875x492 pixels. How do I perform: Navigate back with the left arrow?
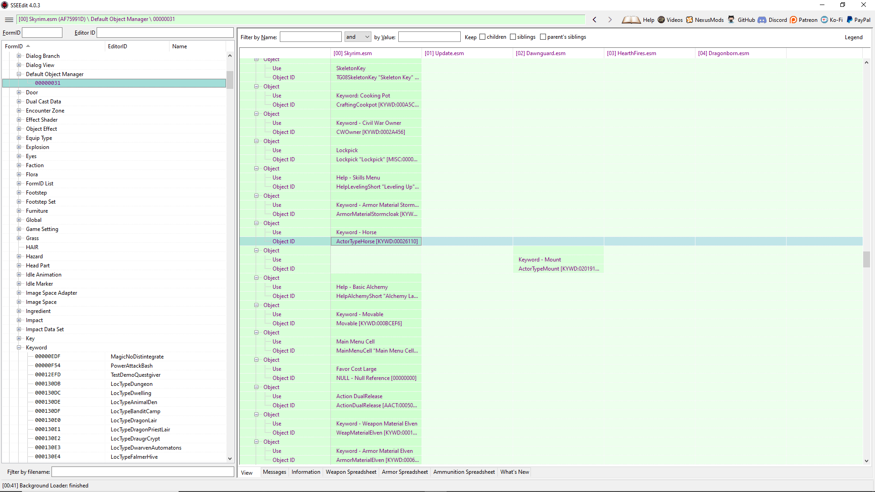(595, 20)
